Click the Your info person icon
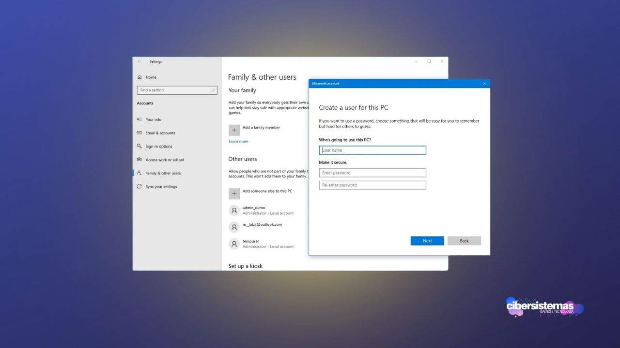This screenshot has width=620, height=348. [139, 119]
